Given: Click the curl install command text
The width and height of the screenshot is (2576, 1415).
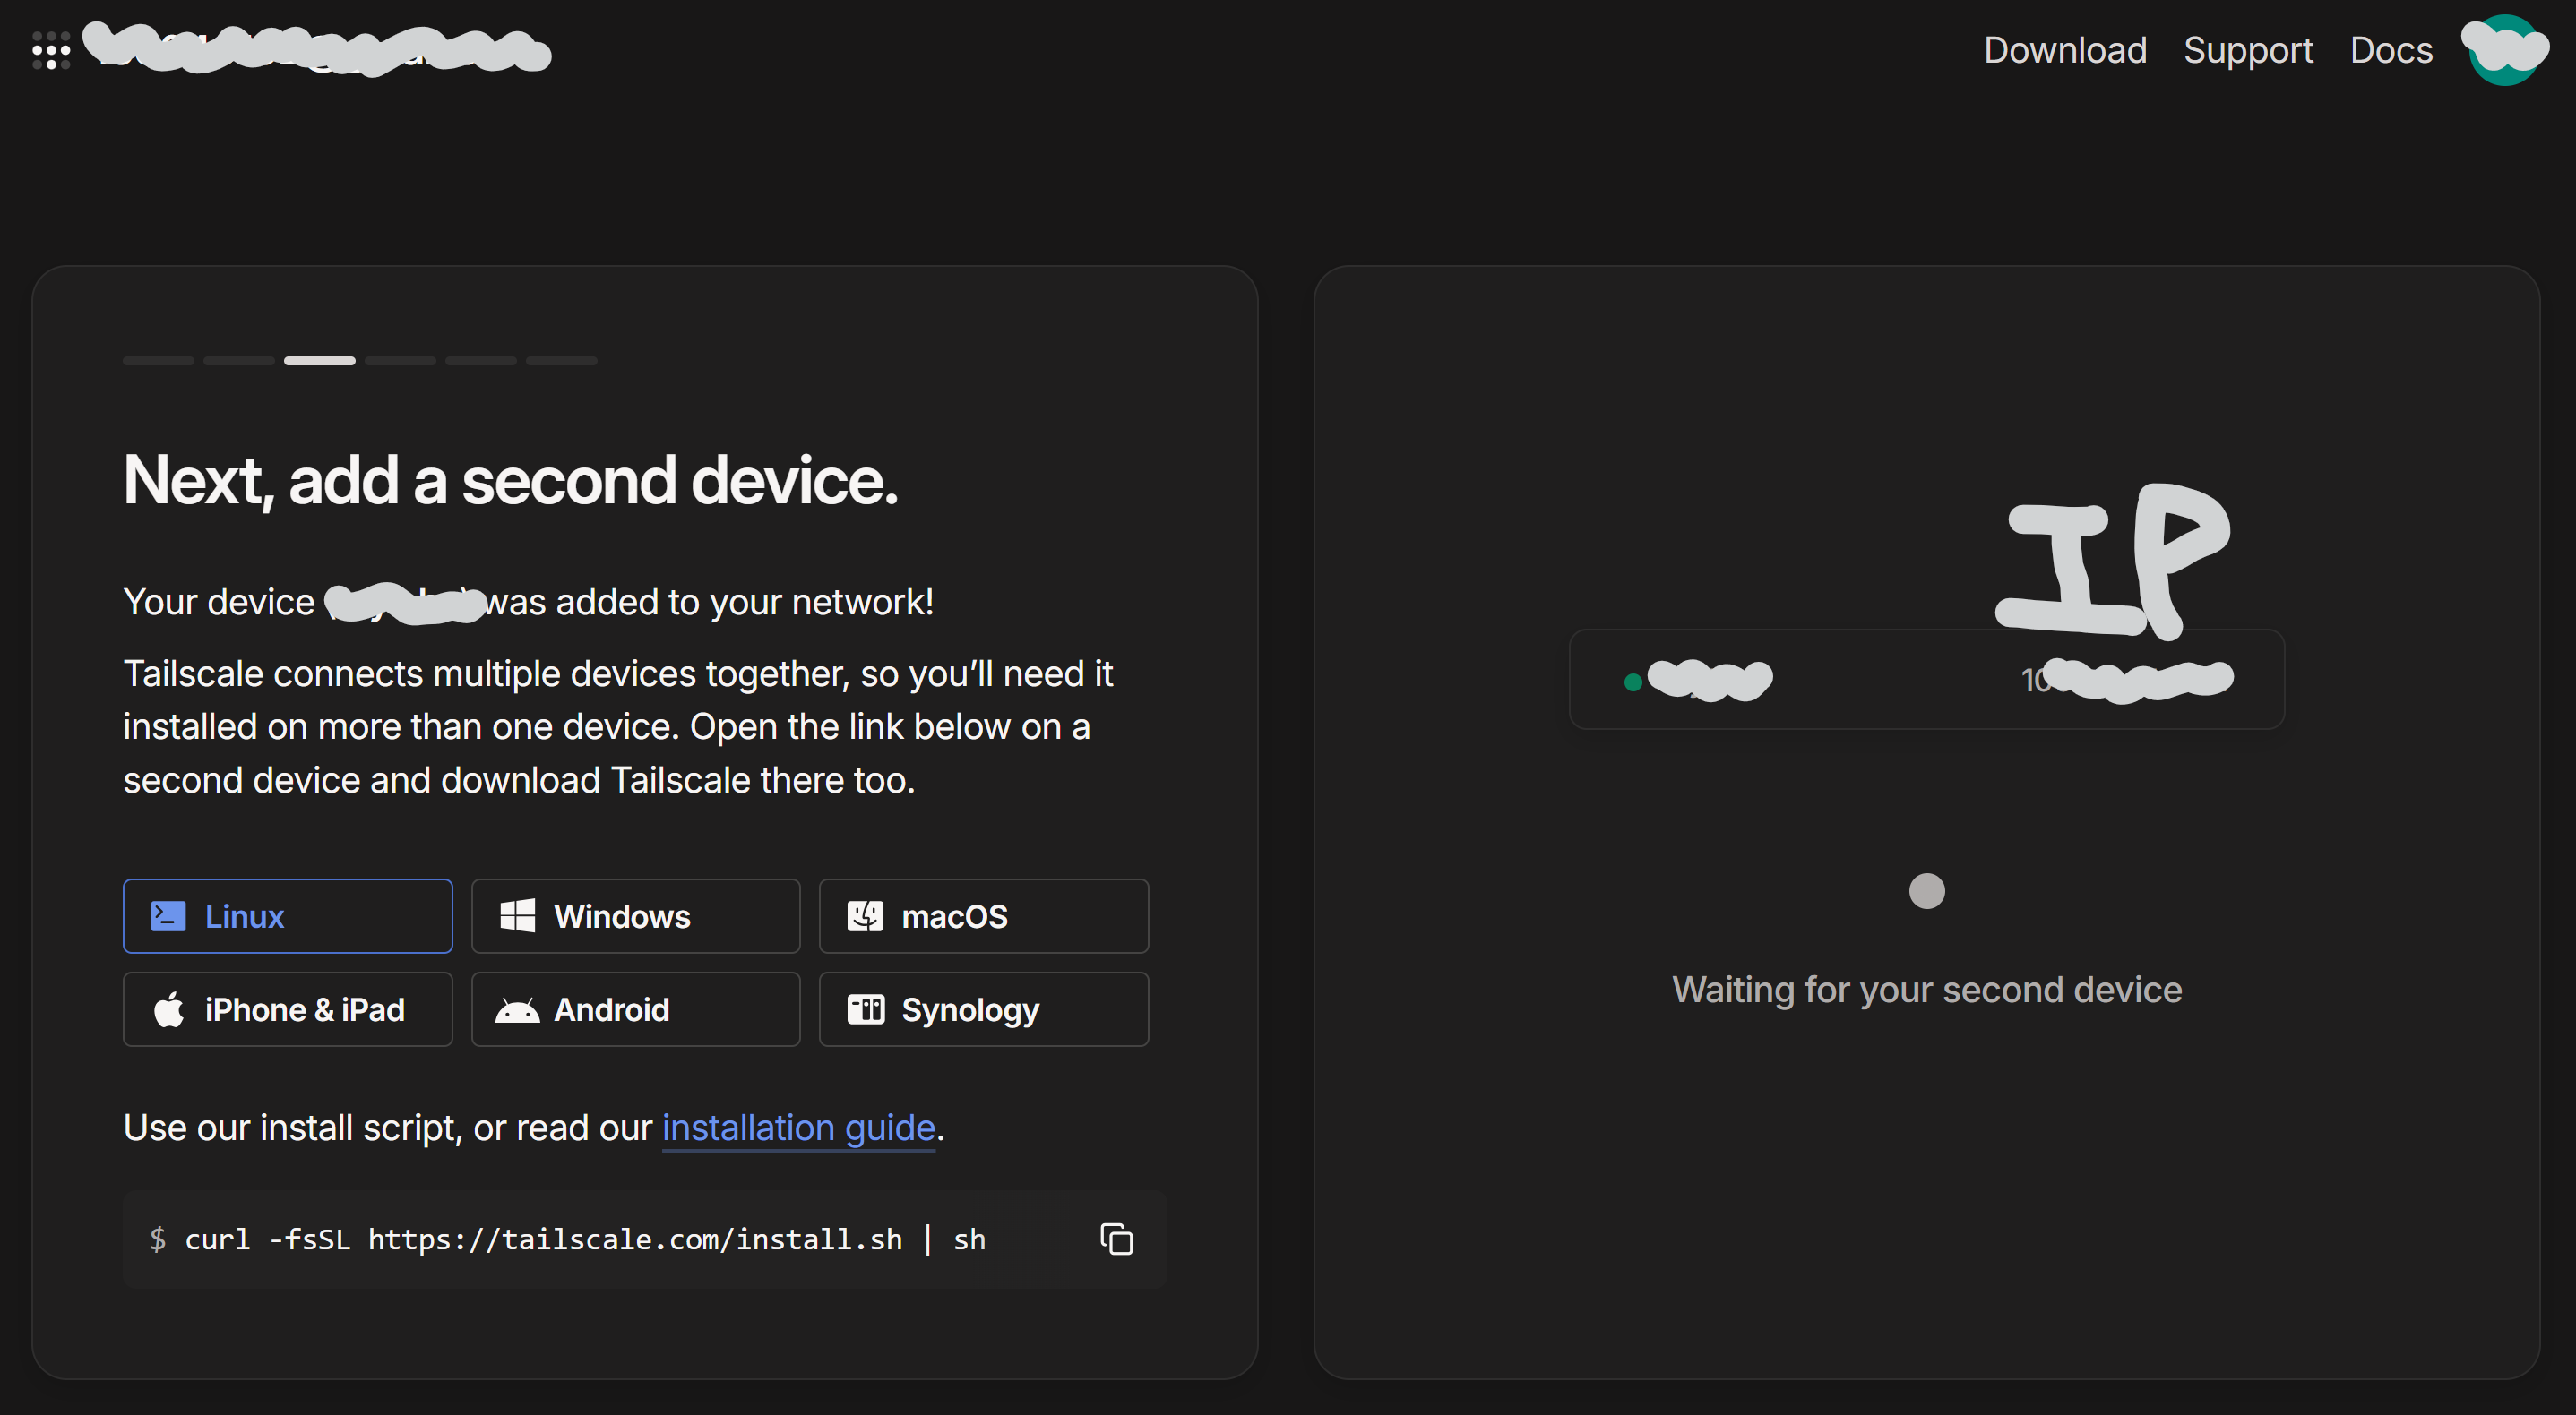Looking at the screenshot, I should 585,1239.
